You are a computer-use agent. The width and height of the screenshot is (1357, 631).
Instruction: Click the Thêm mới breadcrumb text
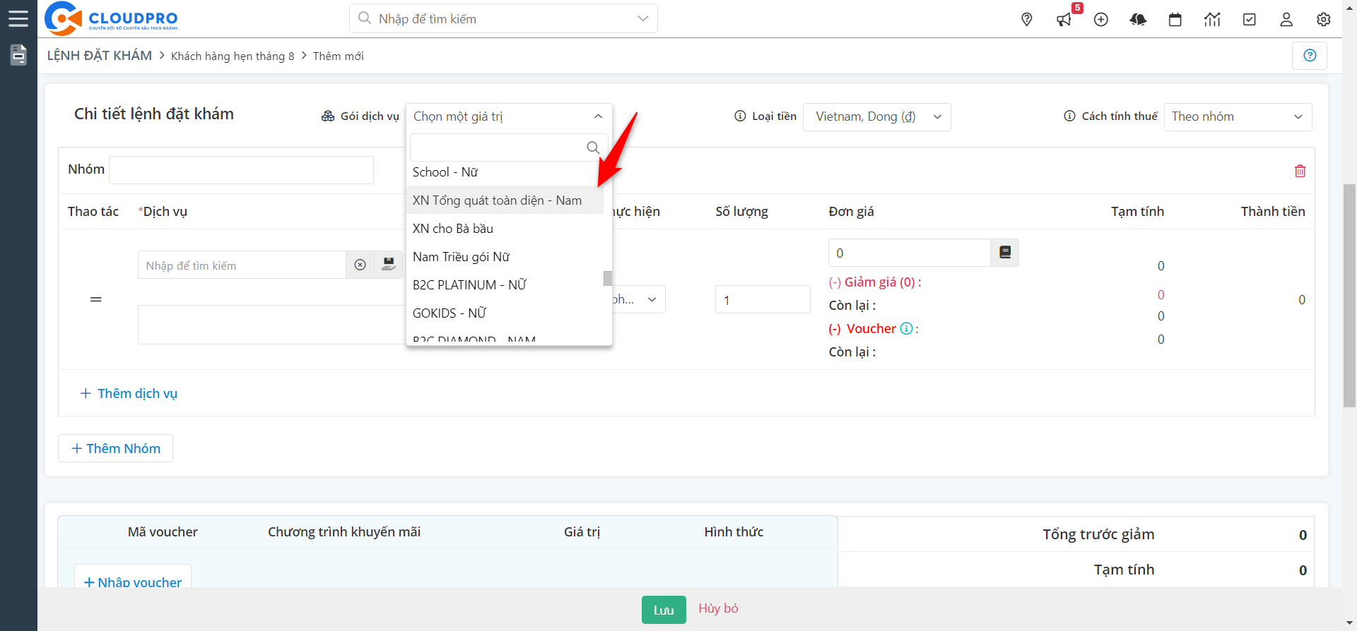(339, 56)
